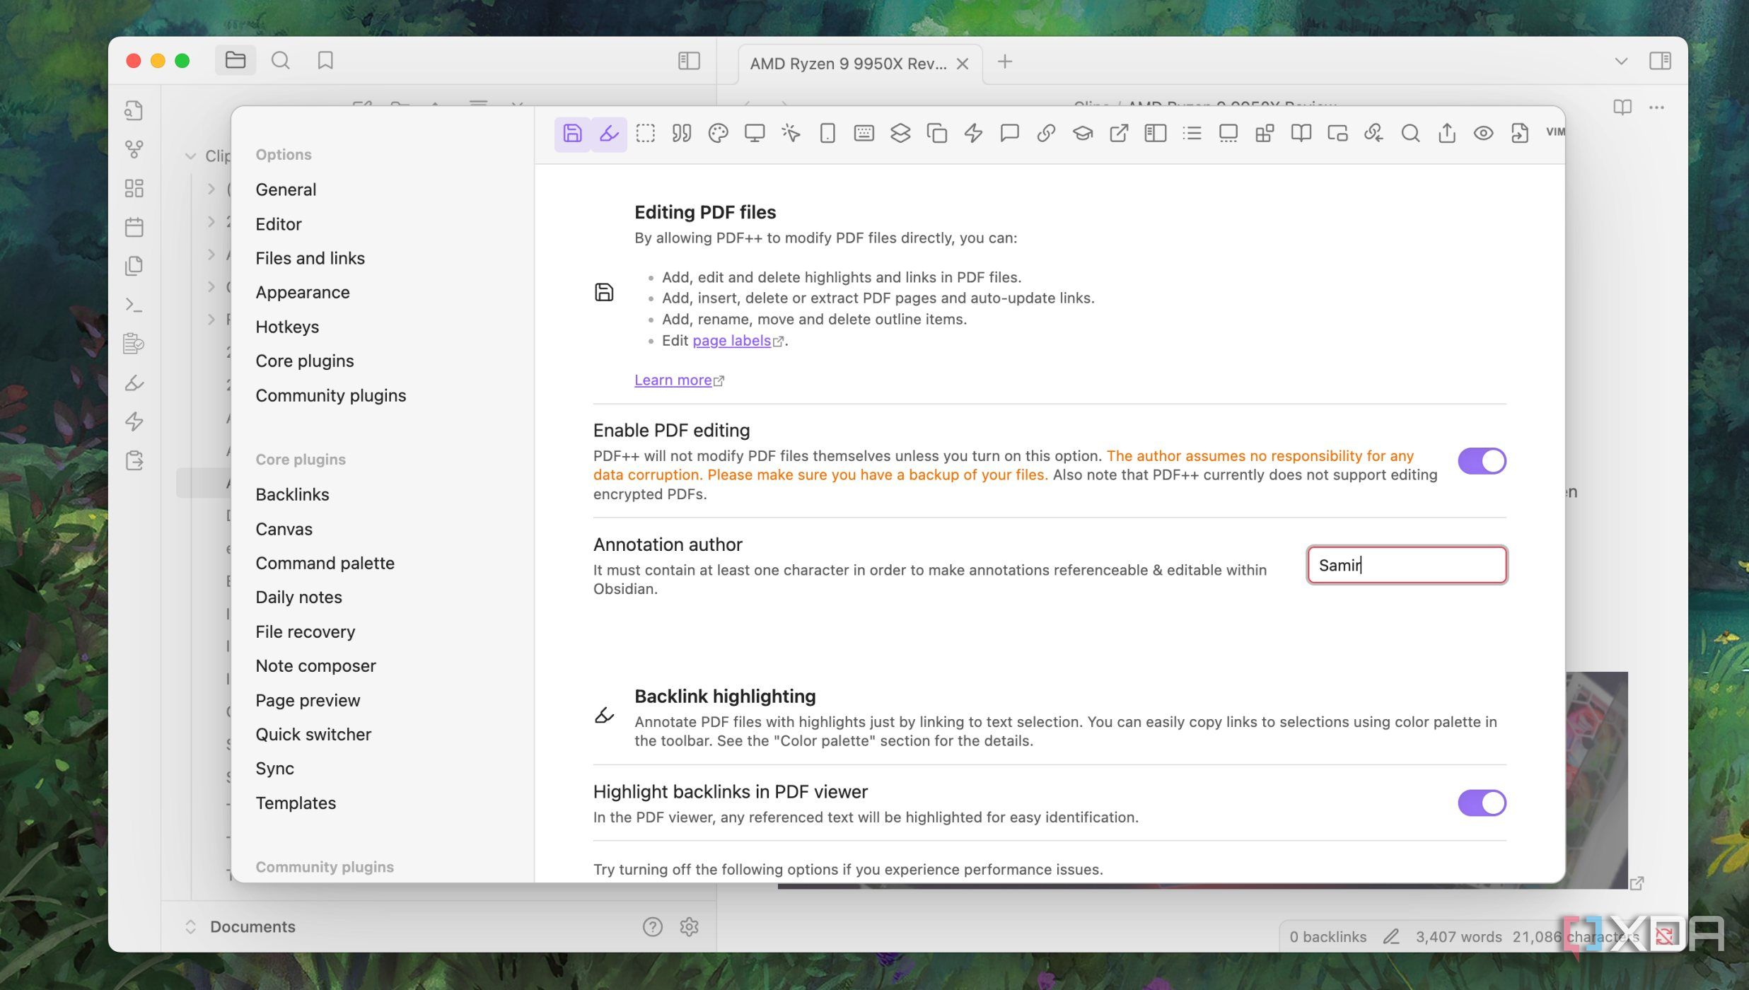Switch to AMD Ryzen 9 9950X Review tab
The height and width of the screenshot is (990, 1749).
click(x=848, y=64)
